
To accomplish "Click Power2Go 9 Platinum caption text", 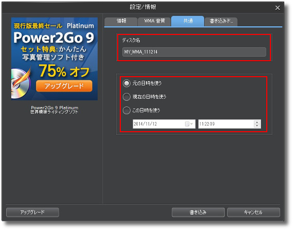I will [54, 108].
